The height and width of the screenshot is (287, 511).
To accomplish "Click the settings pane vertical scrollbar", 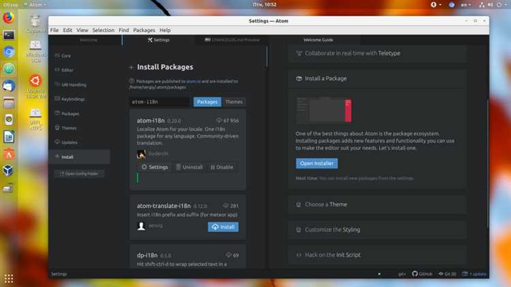I will point(266,57).
